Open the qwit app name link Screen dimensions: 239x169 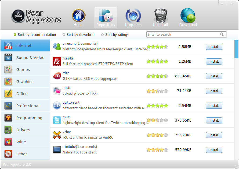(x=66, y=117)
